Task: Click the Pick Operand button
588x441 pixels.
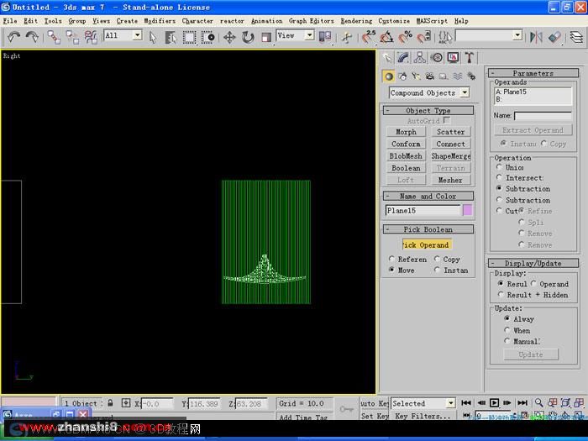Action: coord(427,245)
